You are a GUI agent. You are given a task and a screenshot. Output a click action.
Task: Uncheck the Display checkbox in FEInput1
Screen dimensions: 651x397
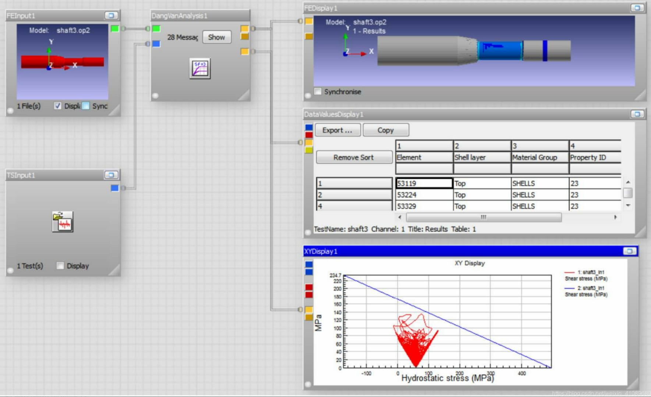58,106
